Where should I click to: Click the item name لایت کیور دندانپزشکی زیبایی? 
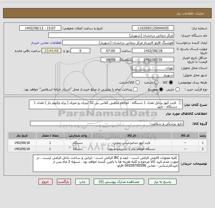click(132, 143)
